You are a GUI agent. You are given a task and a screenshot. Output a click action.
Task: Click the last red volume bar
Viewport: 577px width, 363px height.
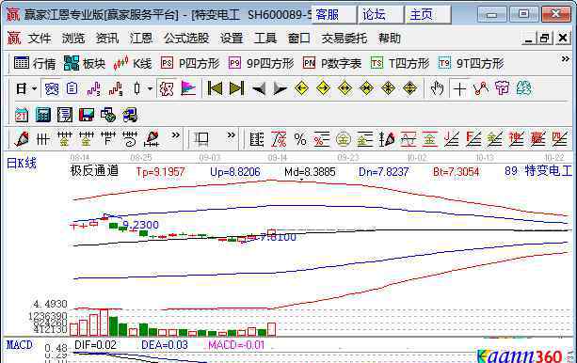pos(272,329)
